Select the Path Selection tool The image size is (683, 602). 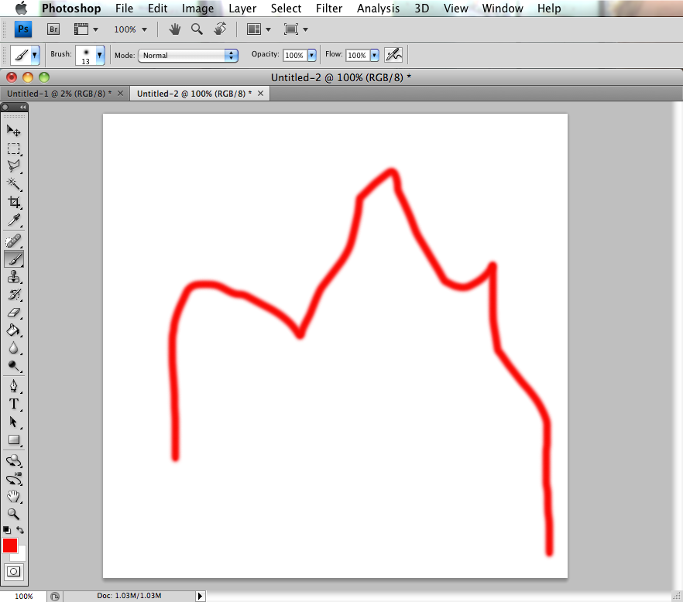[x=13, y=422]
